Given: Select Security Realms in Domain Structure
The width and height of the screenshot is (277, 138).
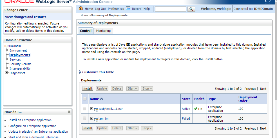Looking at the screenshot, I should (20, 64).
